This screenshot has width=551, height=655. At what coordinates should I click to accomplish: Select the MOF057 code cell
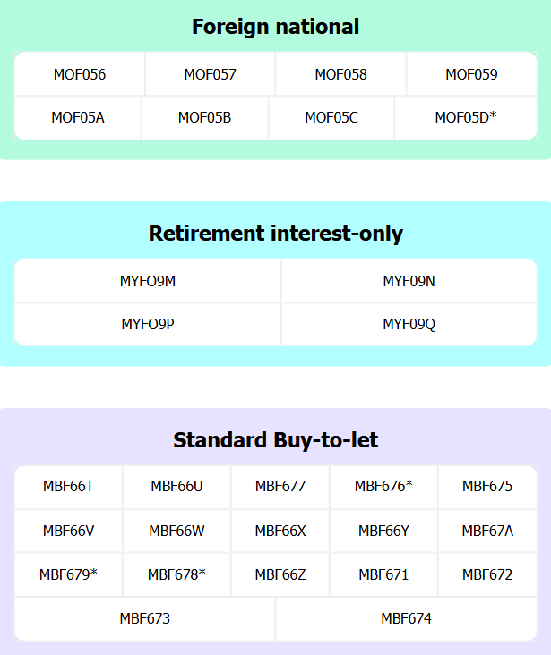pos(211,74)
